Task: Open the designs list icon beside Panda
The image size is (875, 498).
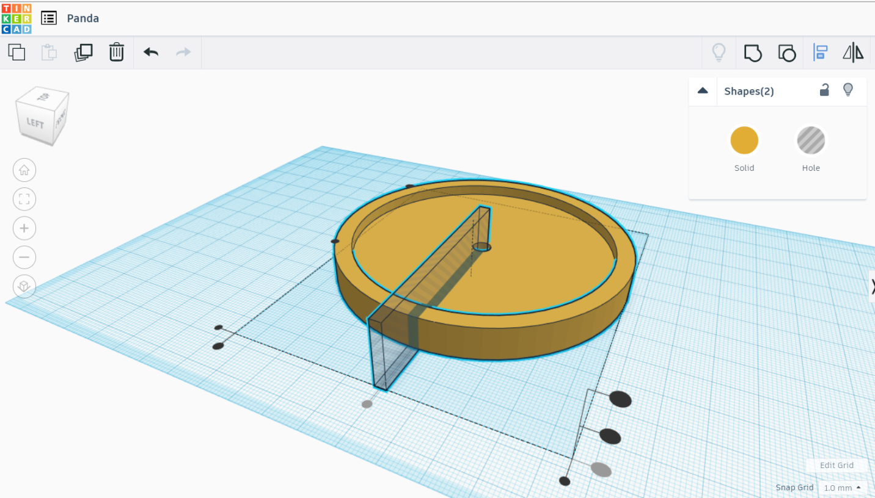Action: pyautogui.click(x=49, y=18)
